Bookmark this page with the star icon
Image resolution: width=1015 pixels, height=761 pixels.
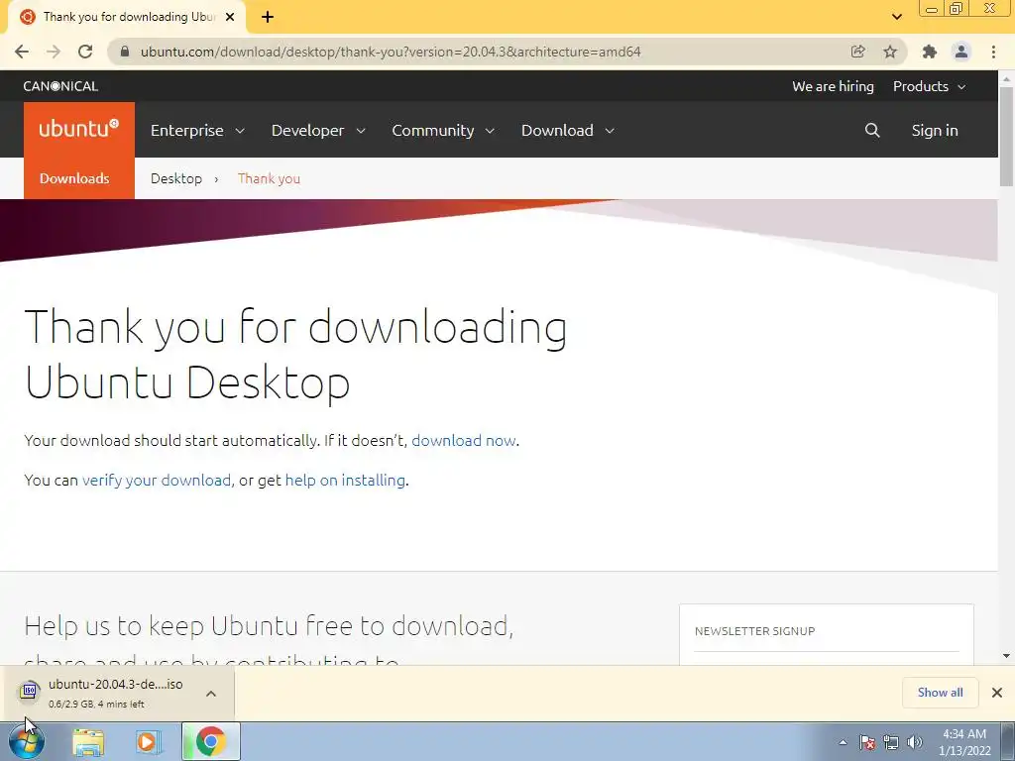coord(890,52)
